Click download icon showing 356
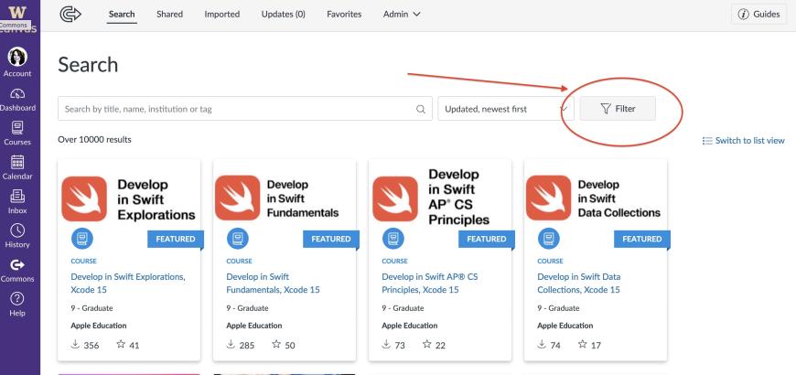Screen dimensions: 796x375 tap(75, 345)
